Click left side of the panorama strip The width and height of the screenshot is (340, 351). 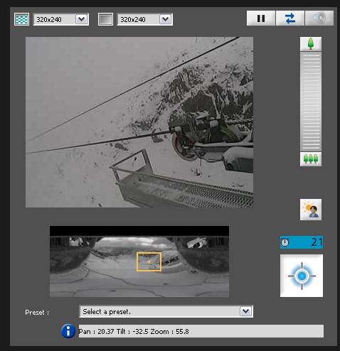coord(71,261)
